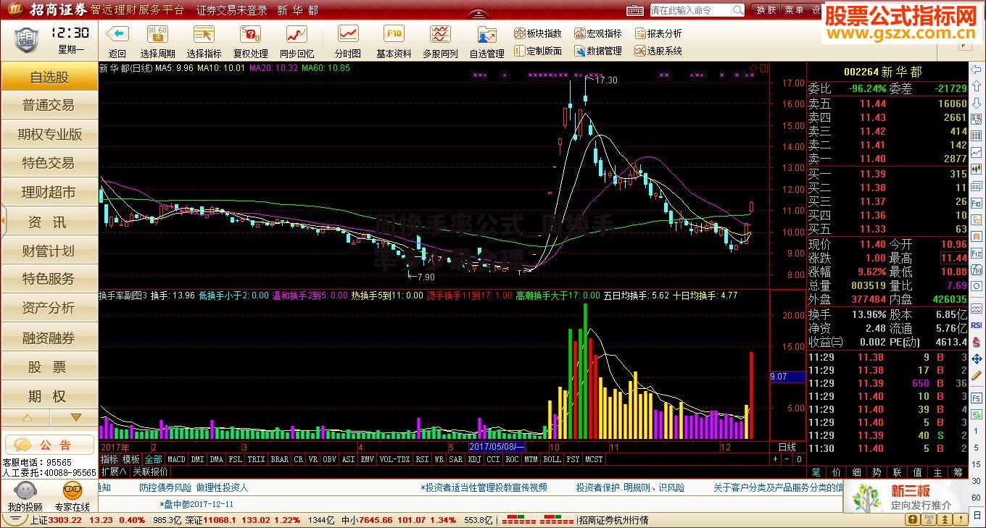Switch to 指标 tab

(109, 459)
